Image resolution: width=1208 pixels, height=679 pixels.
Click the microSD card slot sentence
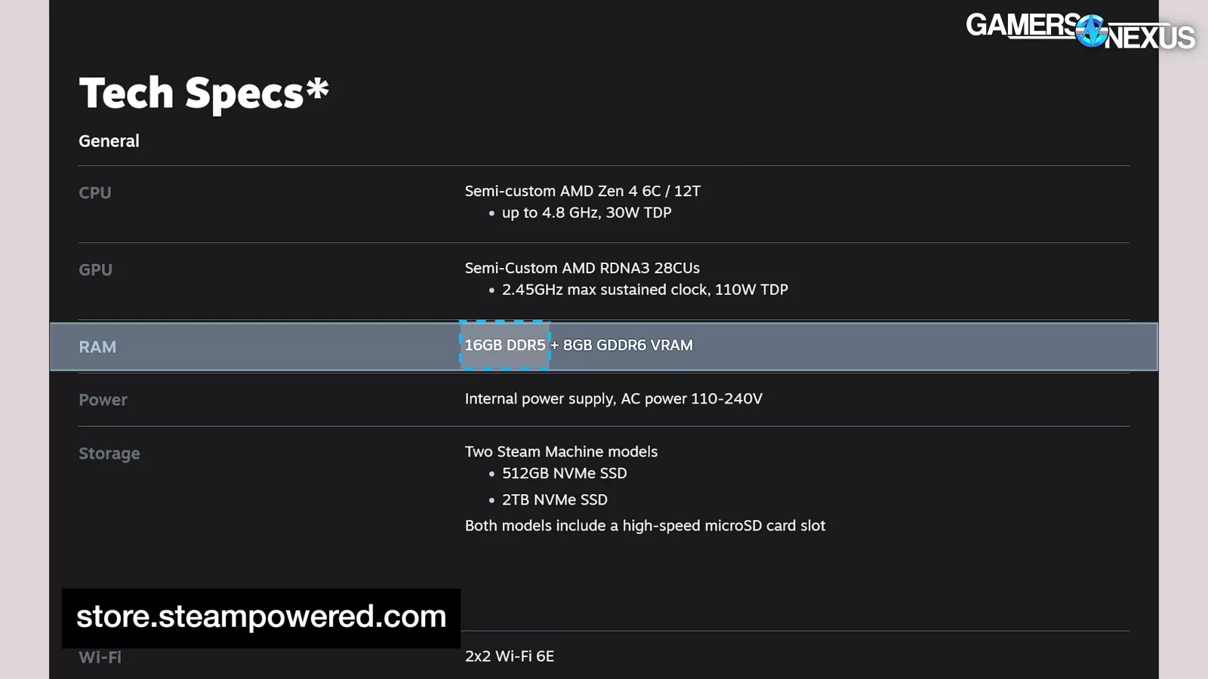(x=646, y=526)
